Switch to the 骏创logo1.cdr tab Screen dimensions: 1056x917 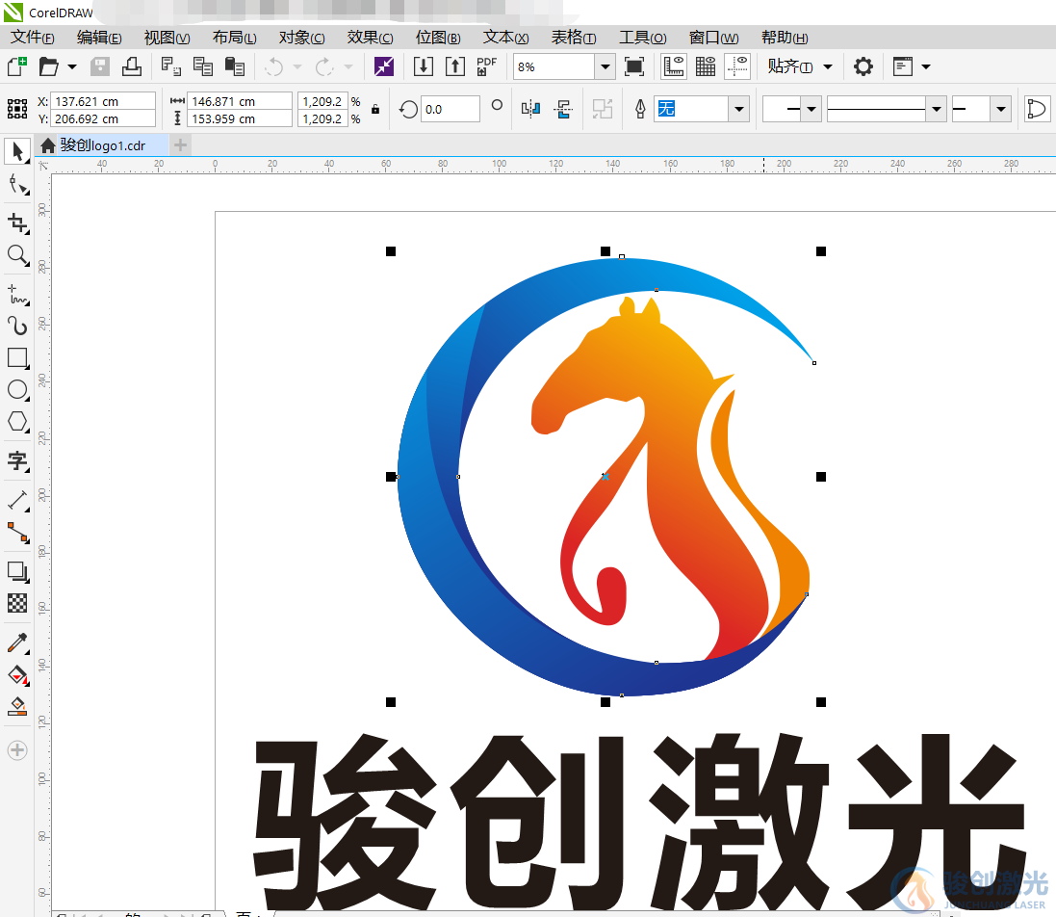point(102,145)
